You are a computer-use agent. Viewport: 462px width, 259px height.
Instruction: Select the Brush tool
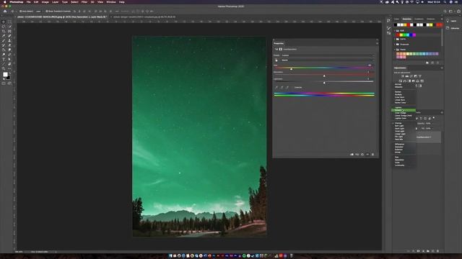tap(4, 40)
